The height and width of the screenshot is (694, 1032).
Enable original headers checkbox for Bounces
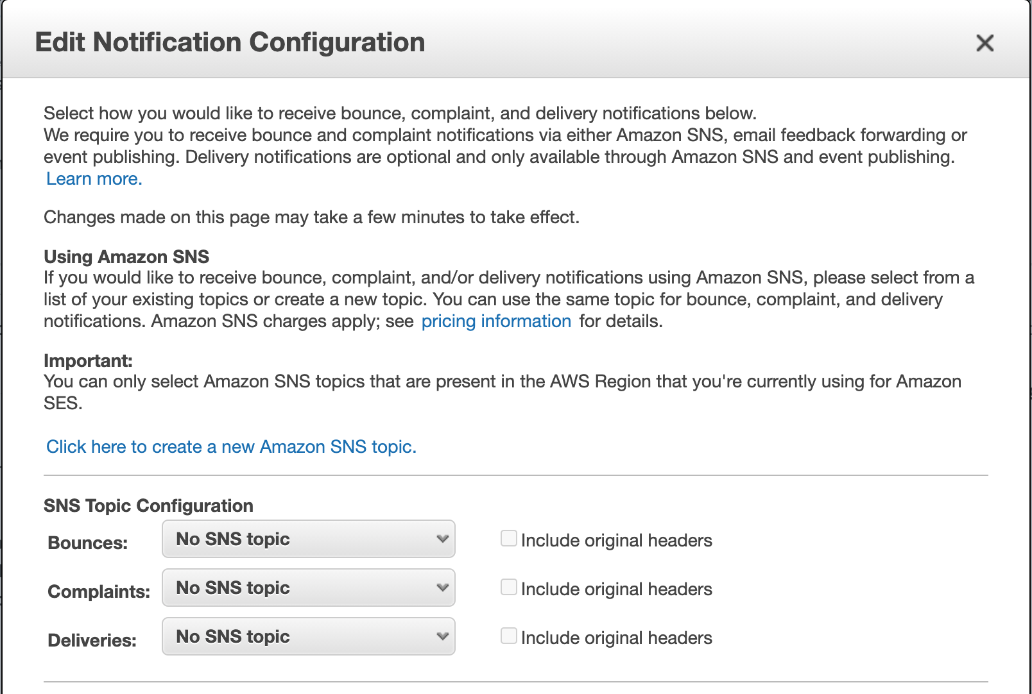tap(508, 539)
